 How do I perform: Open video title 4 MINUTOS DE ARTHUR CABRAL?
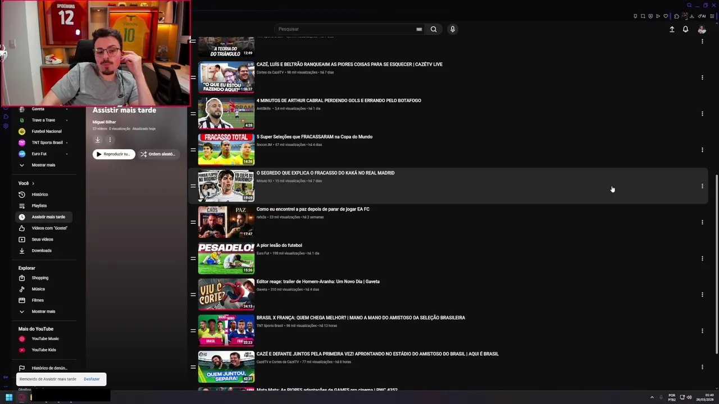(339, 100)
